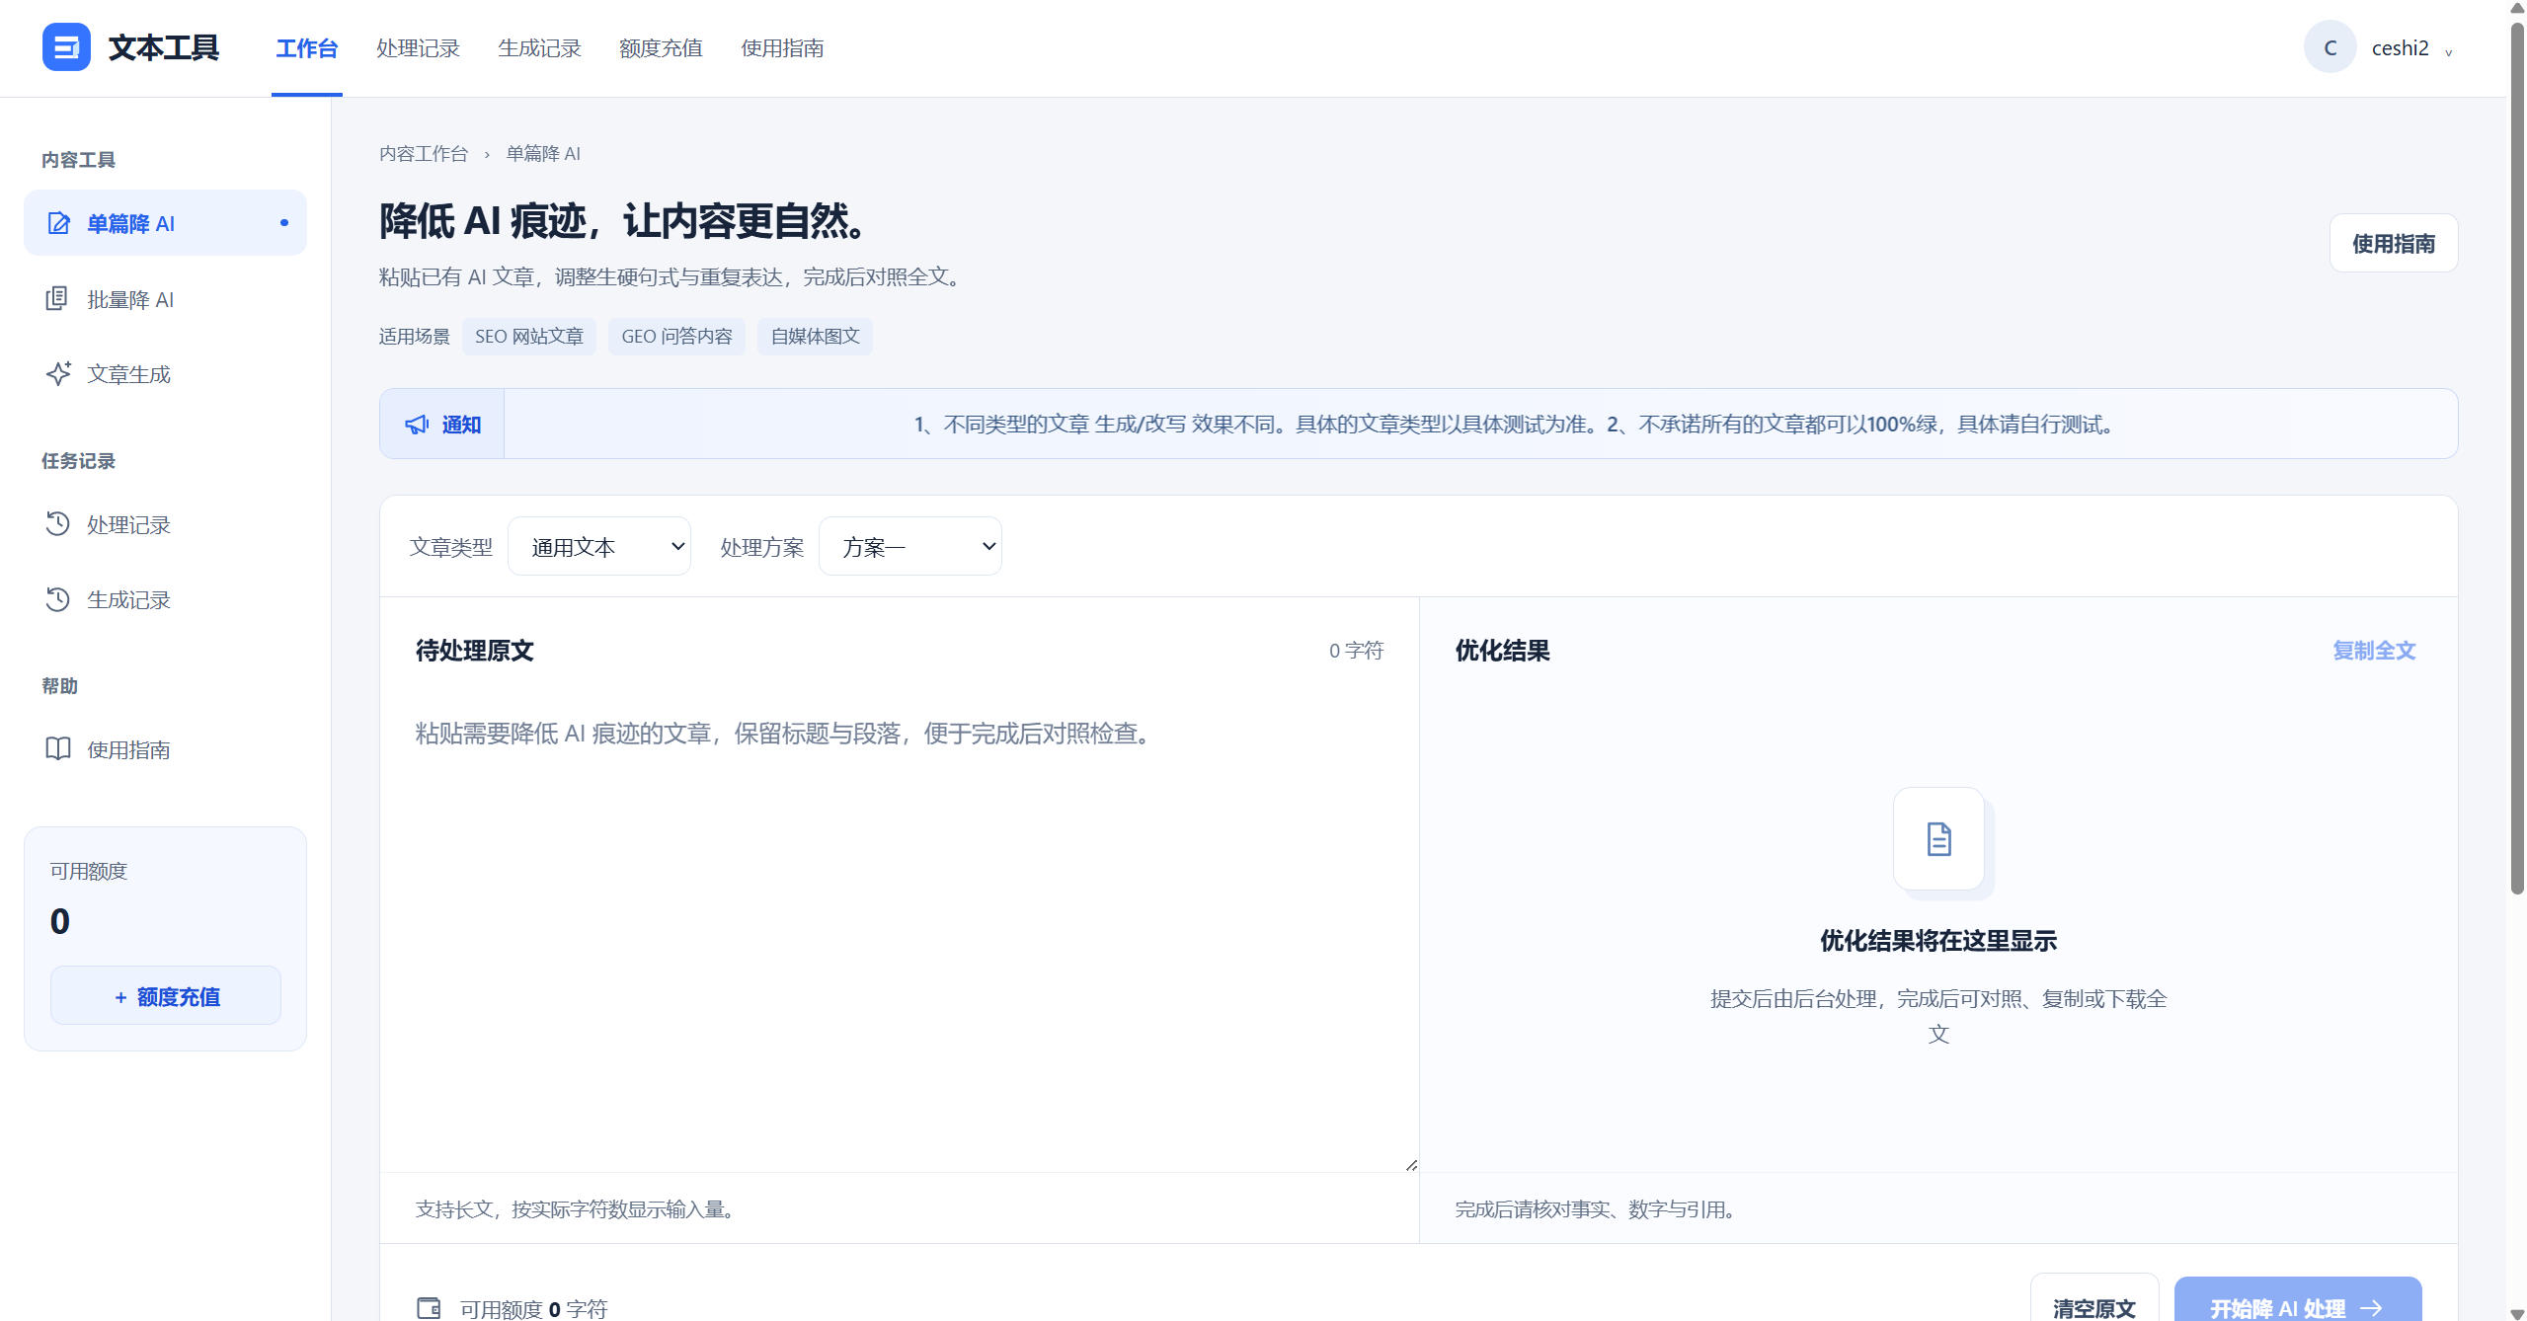2527x1321 pixels.
Task: Select the 自媒体图文 scenario tag
Action: click(x=815, y=337)
